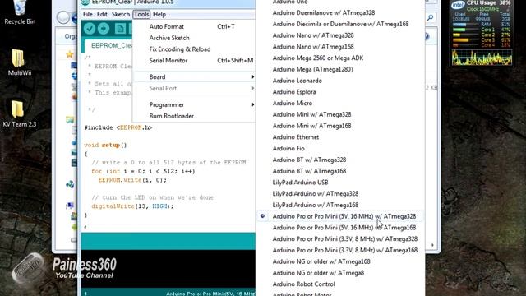Screen dimensions: 526x296
Task: Click the Explorer back navigation button
Action: click(x=62, y=17)
